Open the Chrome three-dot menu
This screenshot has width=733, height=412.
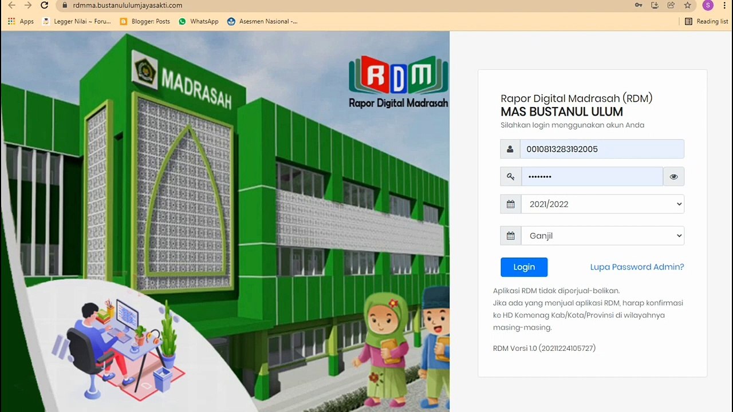(x=724, y=5)
